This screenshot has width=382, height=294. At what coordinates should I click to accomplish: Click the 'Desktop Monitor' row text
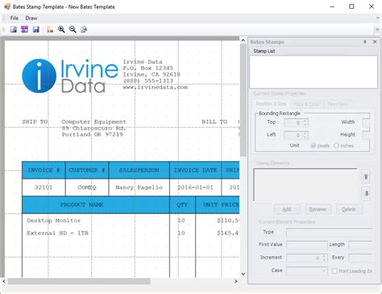pos(54,221)
